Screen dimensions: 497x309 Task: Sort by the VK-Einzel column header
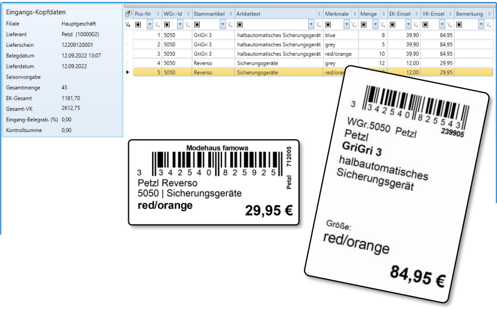tap(433, 14)
